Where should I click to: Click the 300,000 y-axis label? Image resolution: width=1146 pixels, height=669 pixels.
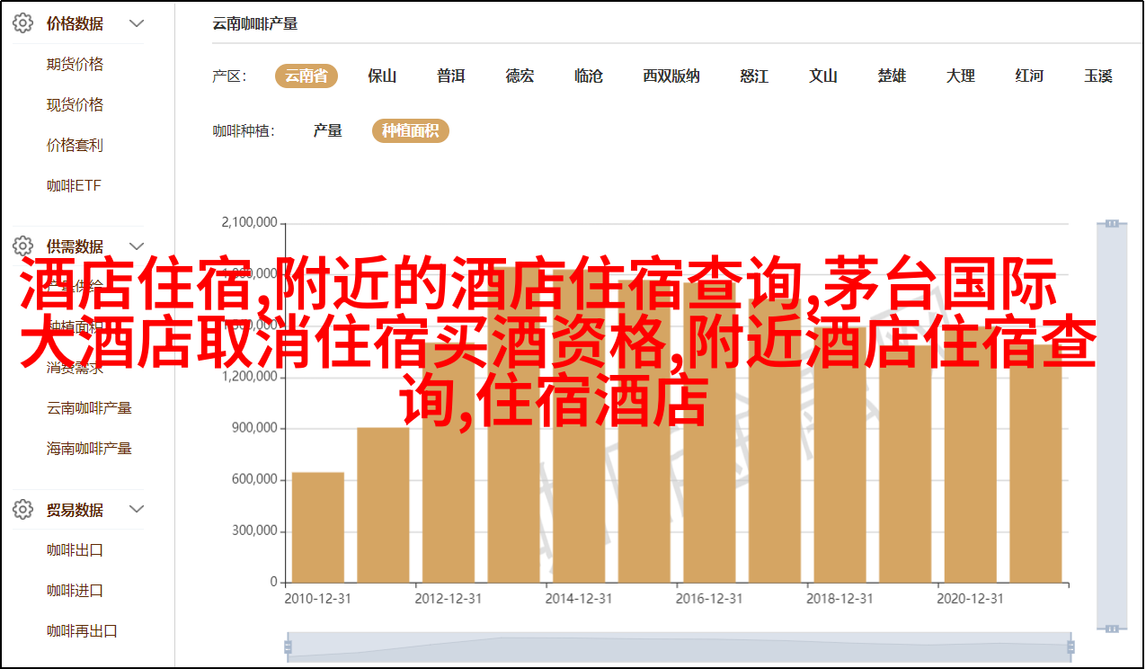tap(254, 531)
